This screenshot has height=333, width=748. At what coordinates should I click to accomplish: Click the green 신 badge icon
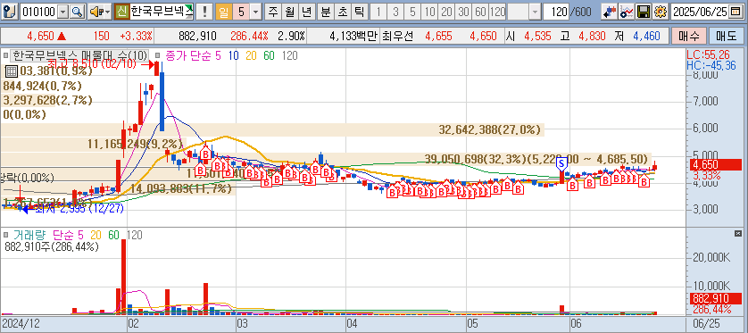pyautogui.click(x=121, y=12)
